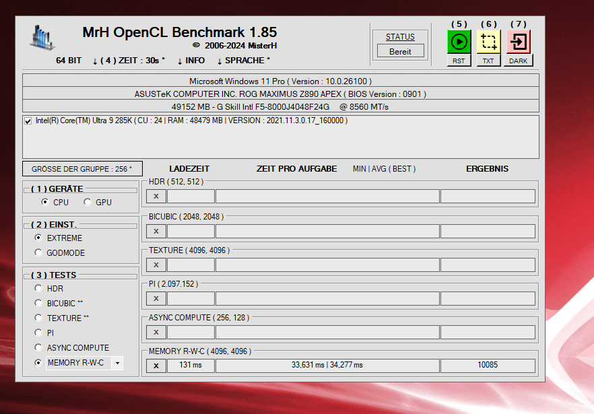The width and height of the screenshot is (594, 414).
Task: Click the Microsoft Windows 11 Pro version line
Action: coord(281,81)
